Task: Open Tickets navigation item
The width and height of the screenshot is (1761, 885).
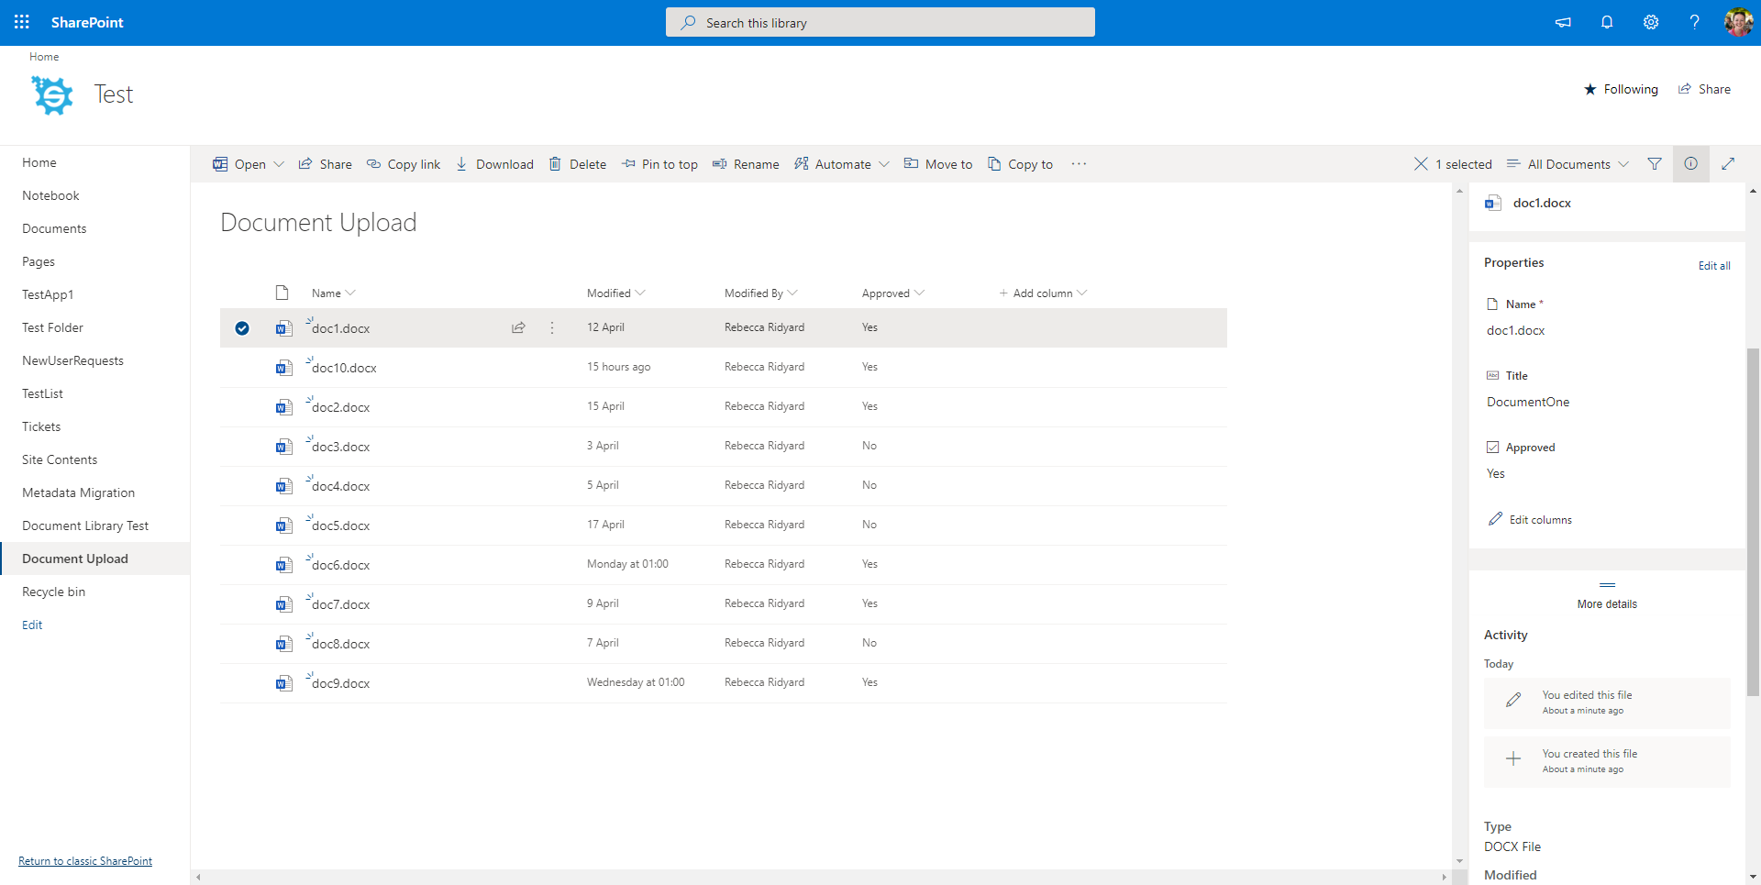Action: click(41, 426)
